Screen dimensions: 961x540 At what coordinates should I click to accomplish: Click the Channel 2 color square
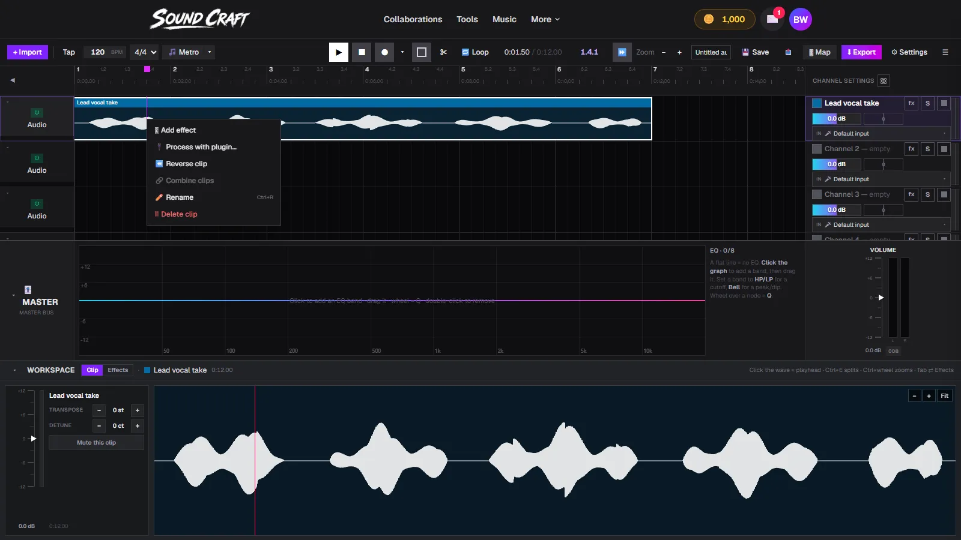pos(817,149)
